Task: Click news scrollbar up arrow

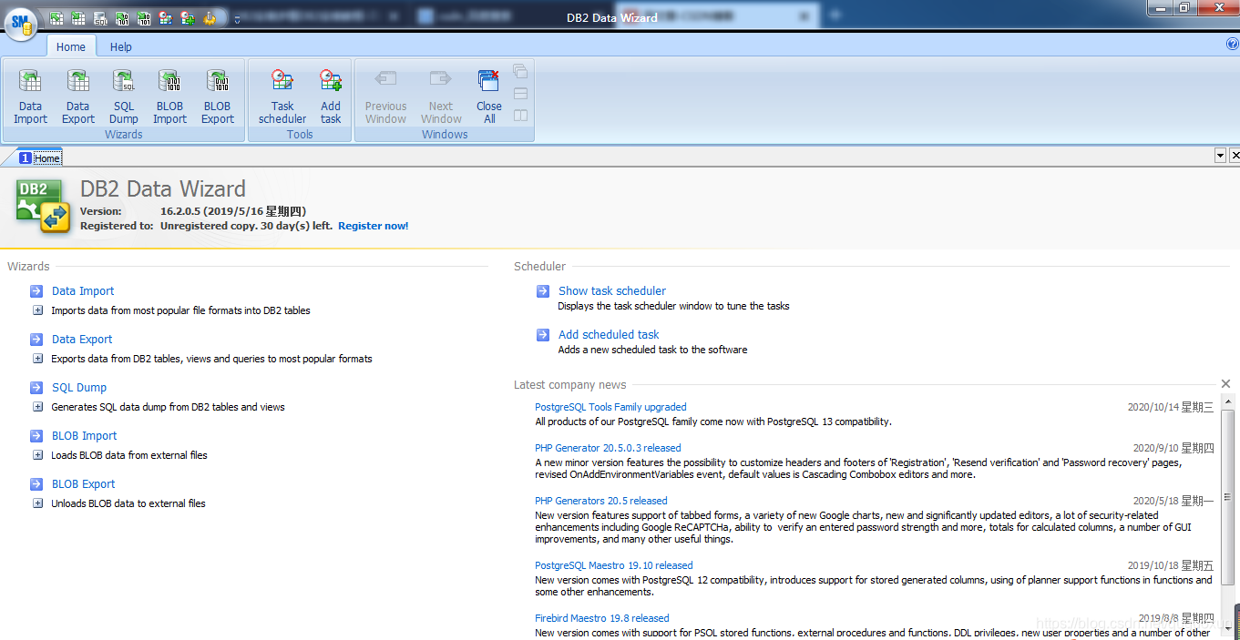Action: click(1228, 401)
